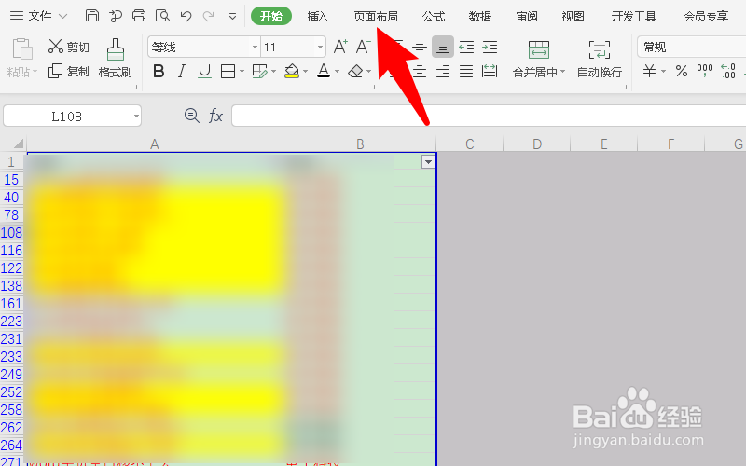
Task: Activate the 格式刷 Format Painter
Action: tap(115, 59)
